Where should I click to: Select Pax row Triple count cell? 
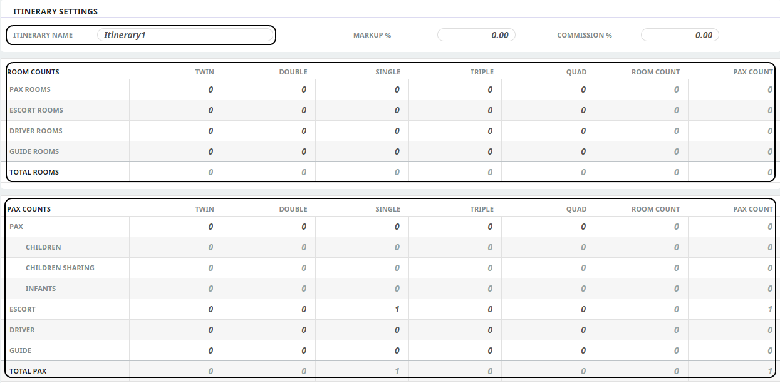point(455,227)
